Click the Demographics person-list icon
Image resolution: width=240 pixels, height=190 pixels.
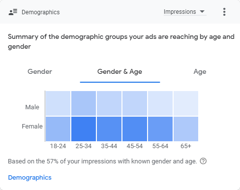tap(13, 12)
